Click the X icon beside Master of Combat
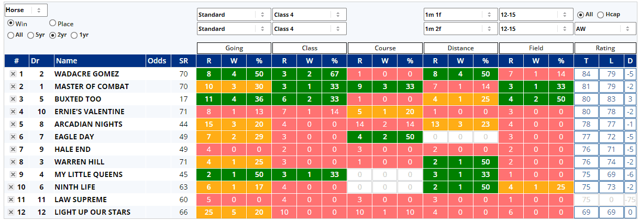 (x=13, y=86)
